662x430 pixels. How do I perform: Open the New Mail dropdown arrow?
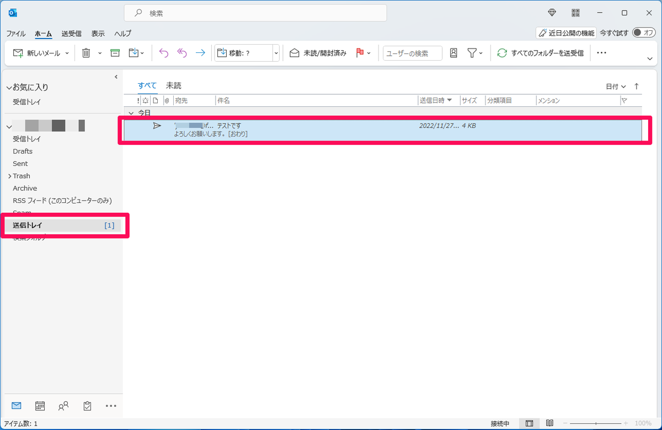67,53
